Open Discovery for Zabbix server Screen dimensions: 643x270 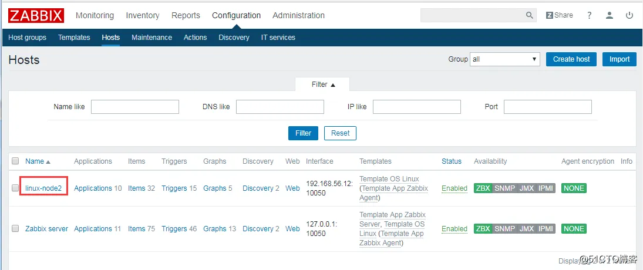coord(258,228)
